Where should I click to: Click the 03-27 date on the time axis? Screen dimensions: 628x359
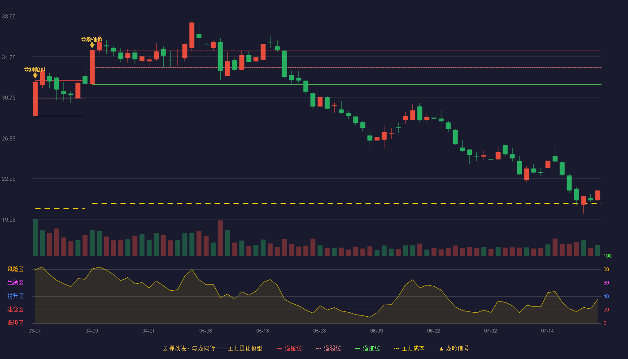pos(35,331)
